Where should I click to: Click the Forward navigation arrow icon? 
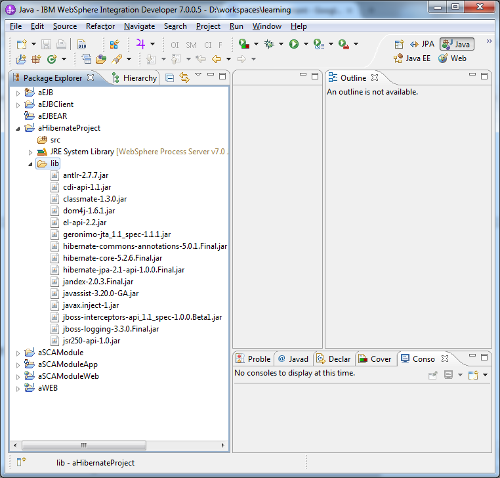pos(241,59)
